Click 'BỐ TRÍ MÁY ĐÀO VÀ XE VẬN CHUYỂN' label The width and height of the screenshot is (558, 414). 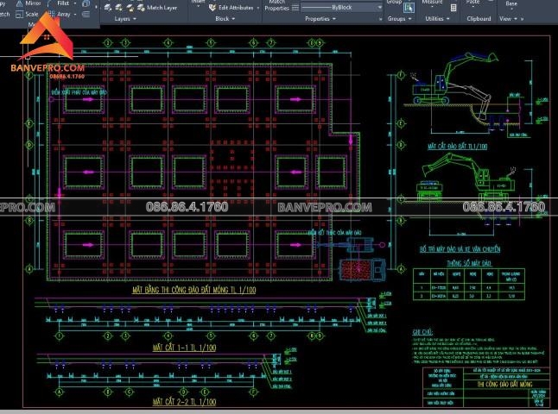coord(460,249)
